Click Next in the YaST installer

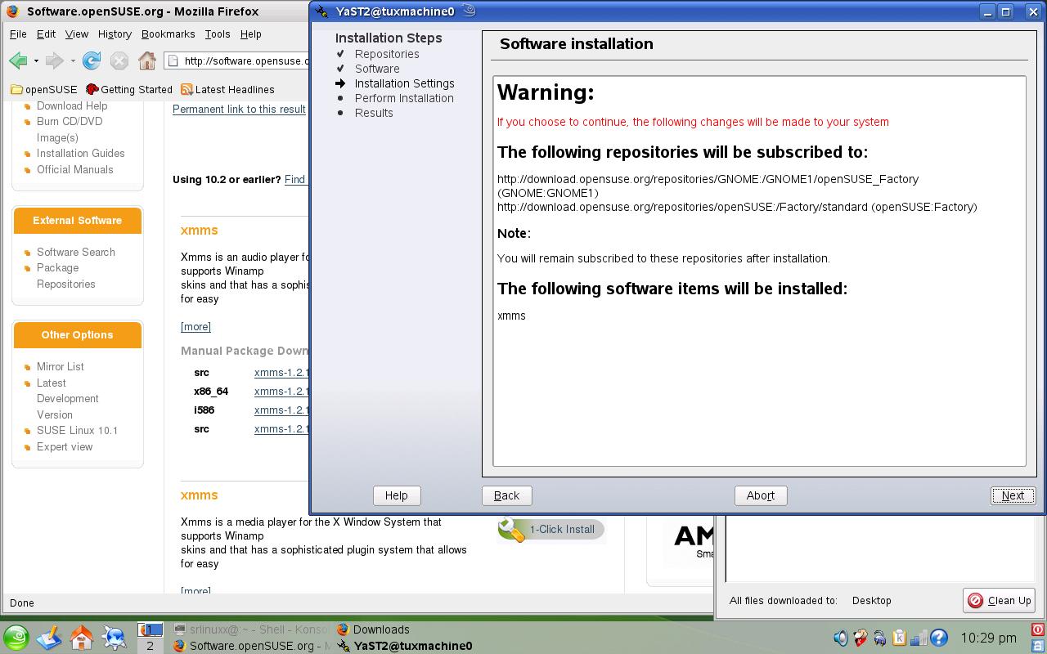tap(1013, 495)
